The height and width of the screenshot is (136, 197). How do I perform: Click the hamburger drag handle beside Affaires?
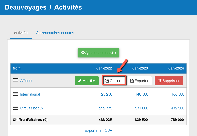(x=16, y=80)
